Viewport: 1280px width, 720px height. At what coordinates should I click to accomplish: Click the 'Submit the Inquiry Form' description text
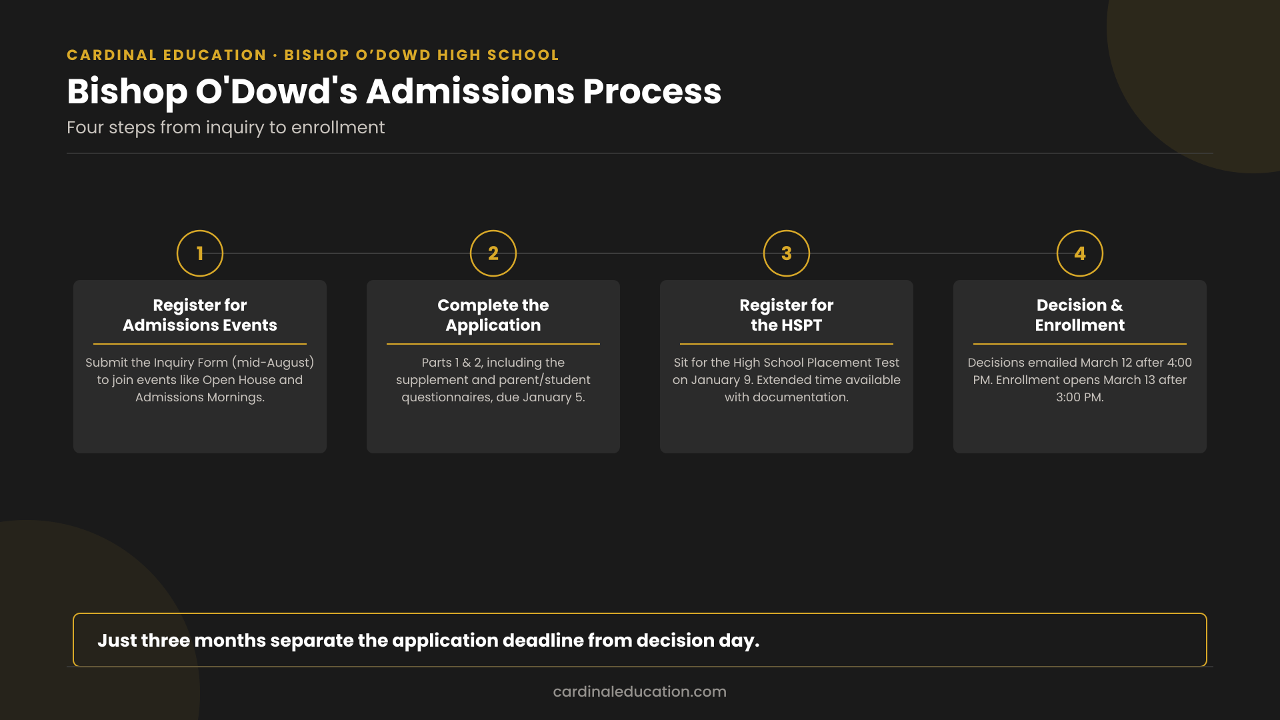coord(200,379)
